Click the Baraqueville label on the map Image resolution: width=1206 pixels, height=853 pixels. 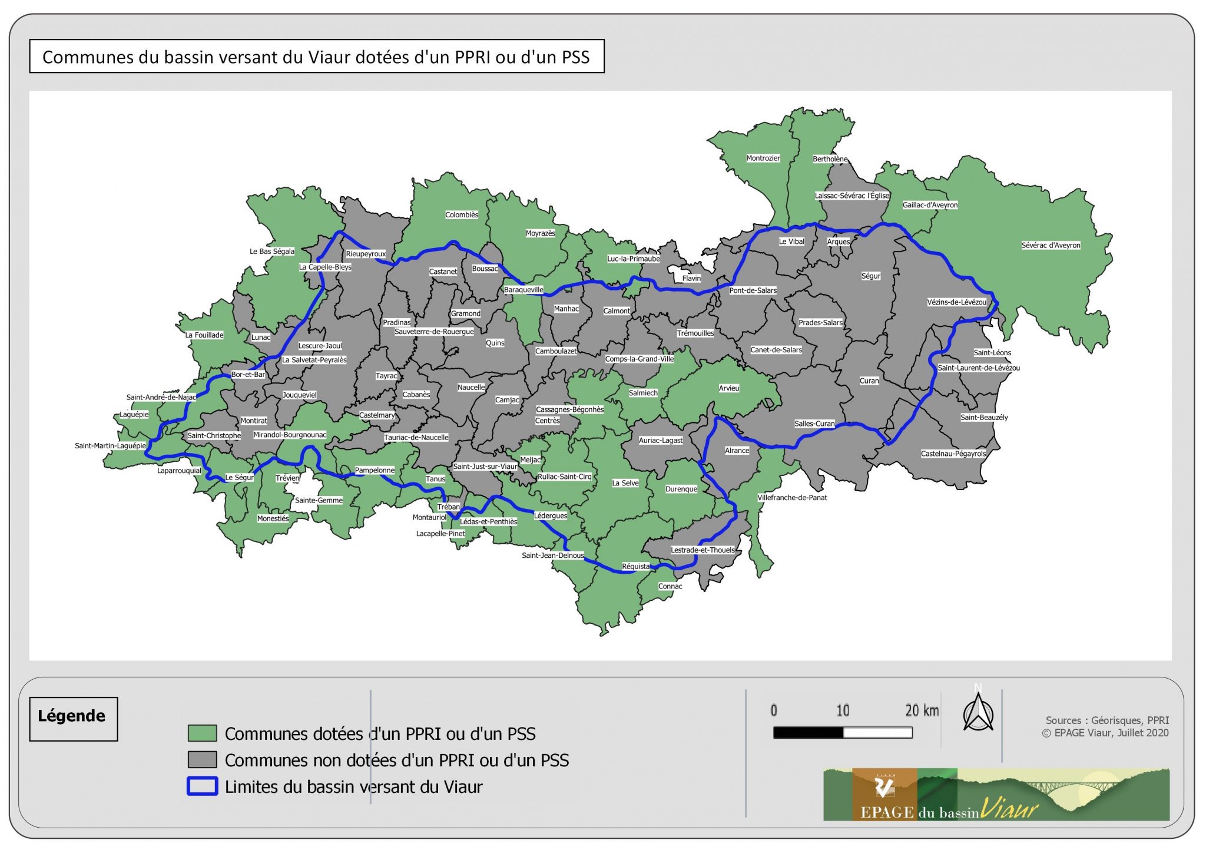click(x=524, y=290)
